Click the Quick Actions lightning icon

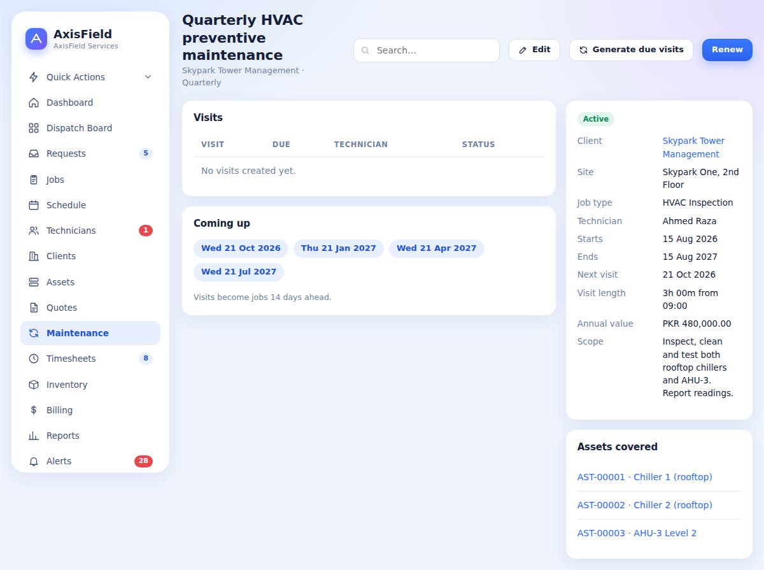point(34,77)
